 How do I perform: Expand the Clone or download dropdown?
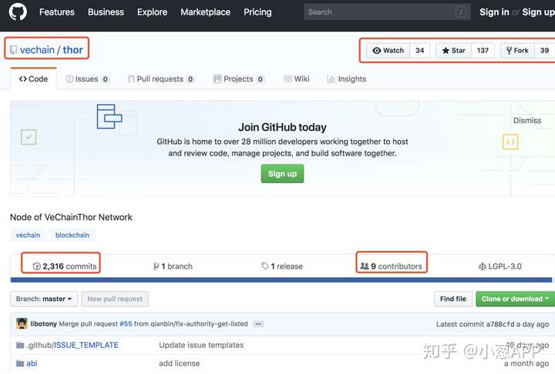(x=515, y=299)
